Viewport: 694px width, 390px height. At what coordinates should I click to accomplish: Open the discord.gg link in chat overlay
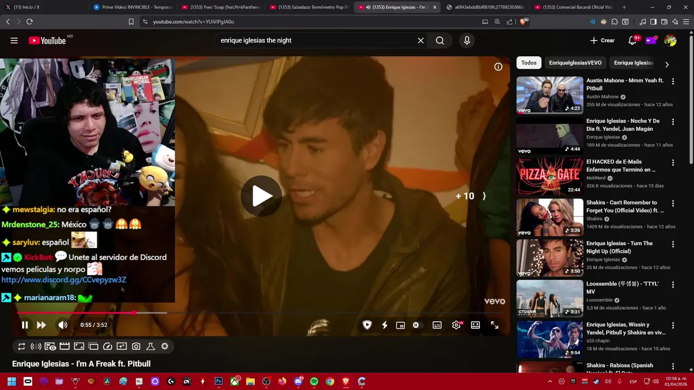click(x=63, y=279)
